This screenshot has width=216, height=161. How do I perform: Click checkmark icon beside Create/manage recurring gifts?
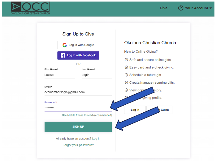[126, 83]
